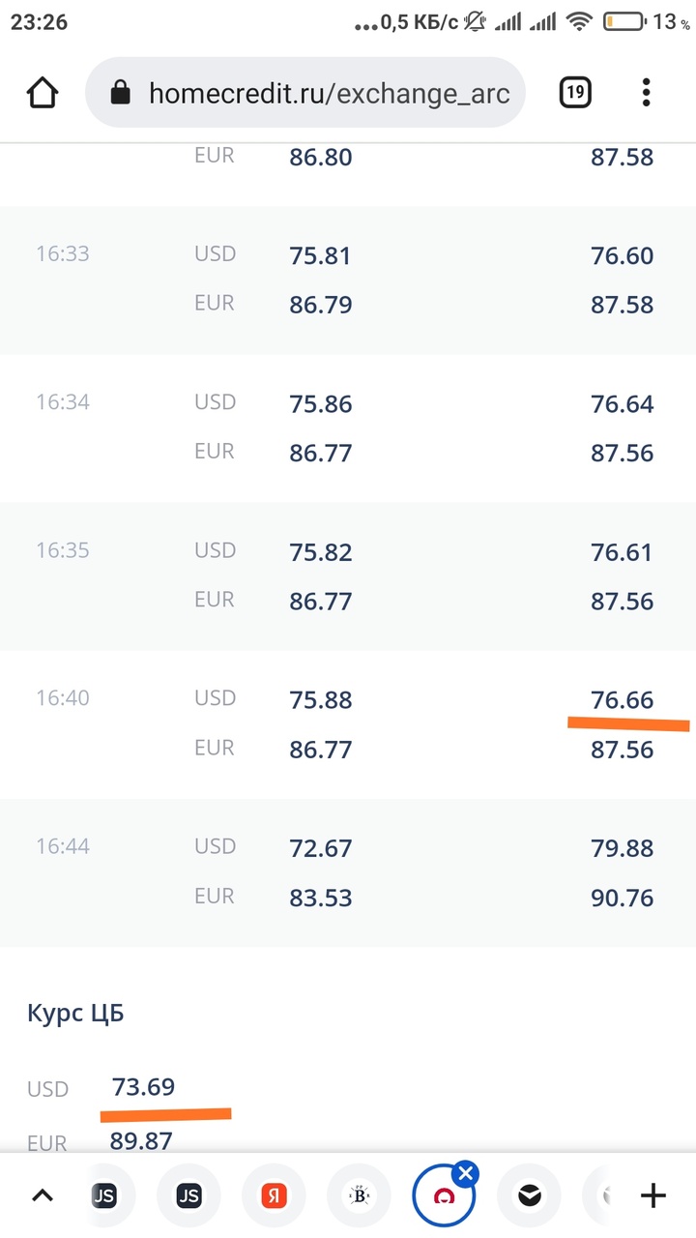
Task: Tap the browser home icon
Action: 43,93
